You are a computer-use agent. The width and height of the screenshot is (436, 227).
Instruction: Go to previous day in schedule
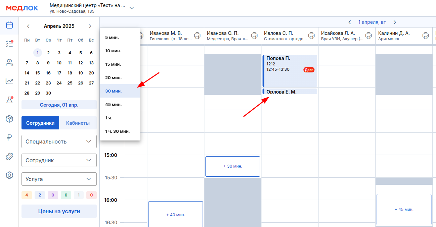click(350, 22)
